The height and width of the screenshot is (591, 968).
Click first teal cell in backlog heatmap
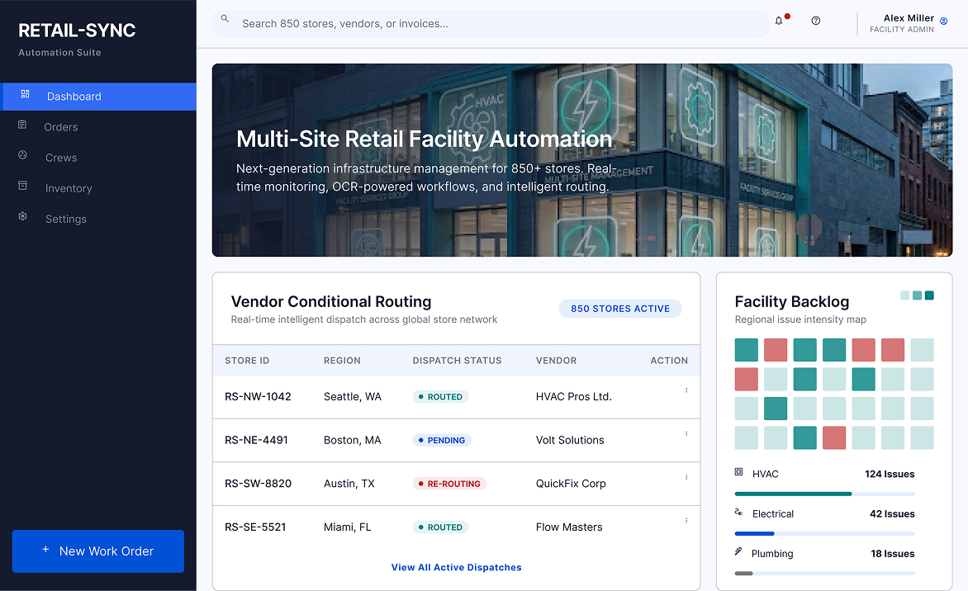click(x=747, y=350)
